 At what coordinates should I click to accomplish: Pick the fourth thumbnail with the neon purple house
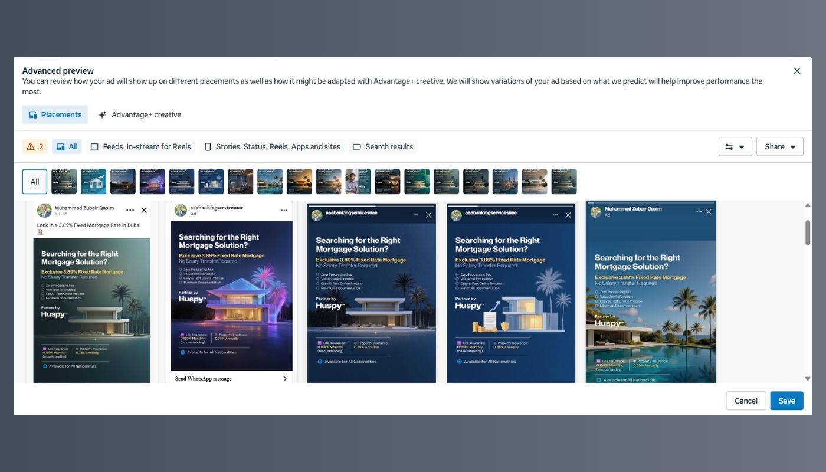point(152,182)
